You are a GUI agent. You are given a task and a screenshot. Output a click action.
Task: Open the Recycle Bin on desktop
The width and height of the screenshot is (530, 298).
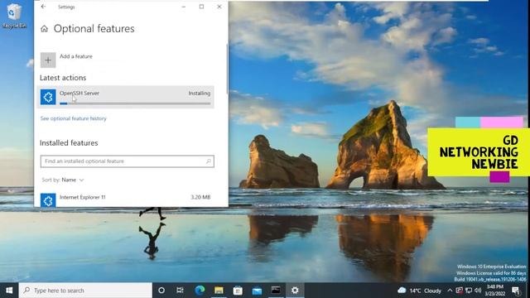[x=13, y=16]
